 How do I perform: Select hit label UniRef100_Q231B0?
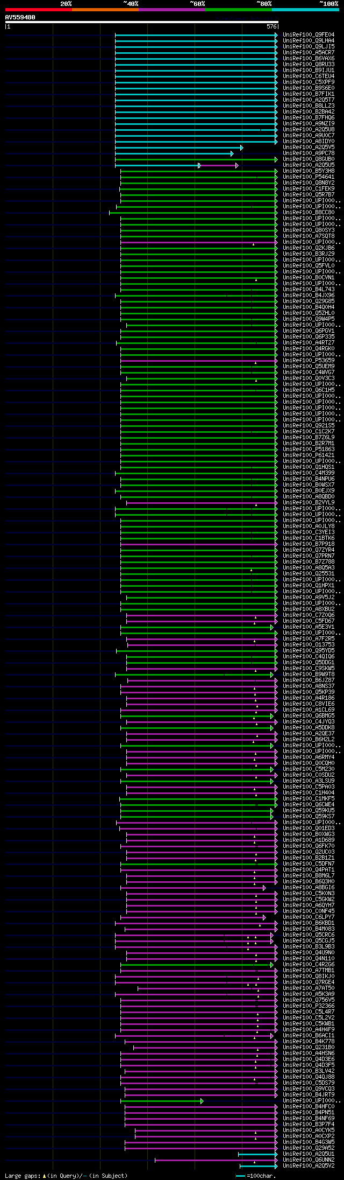[309, 1048]
